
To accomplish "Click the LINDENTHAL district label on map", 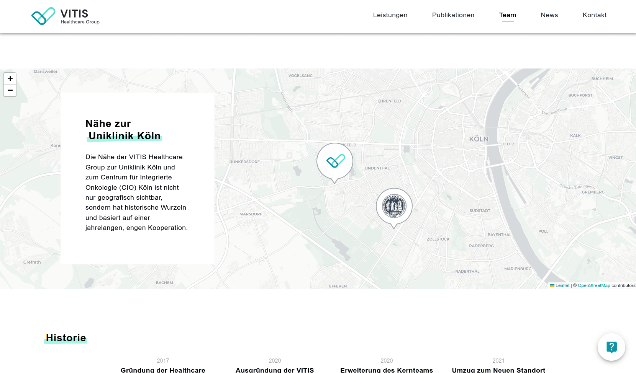I will [377, 168].
